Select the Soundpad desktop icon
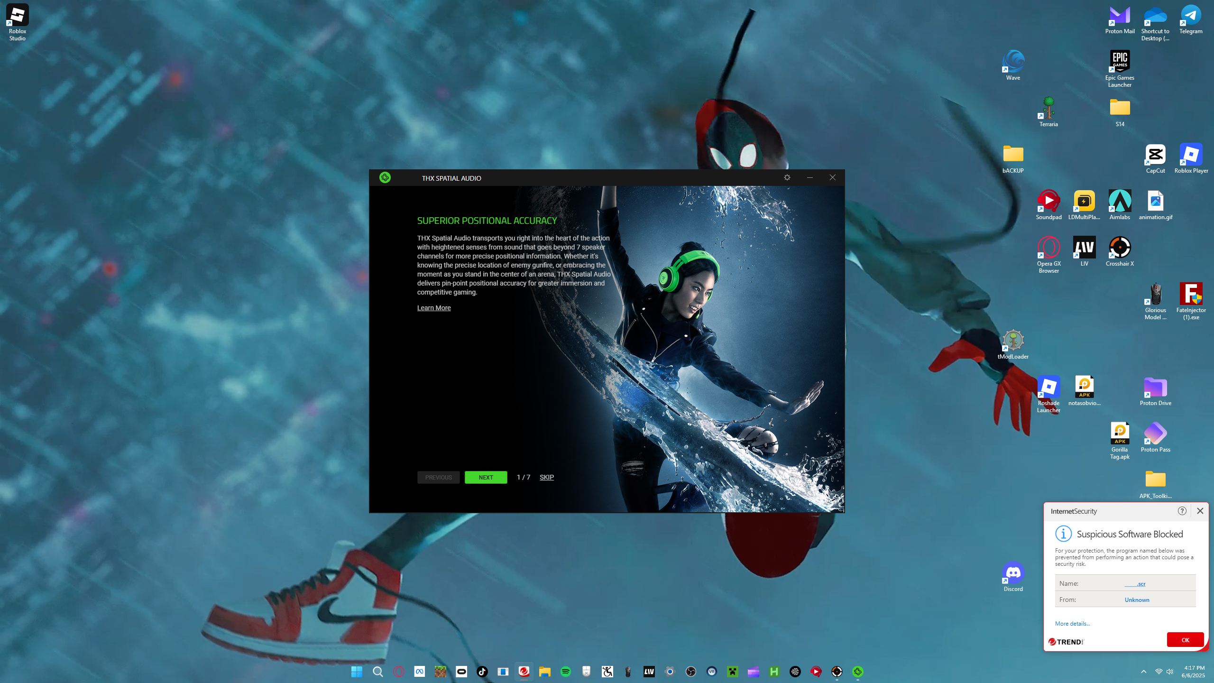Viewport: 1214px width, 683px height. pos(1048,205)
